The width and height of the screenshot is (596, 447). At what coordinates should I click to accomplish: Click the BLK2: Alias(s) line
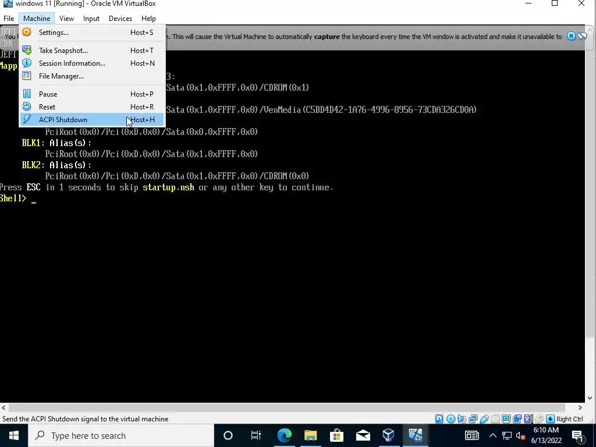(56, 165)
